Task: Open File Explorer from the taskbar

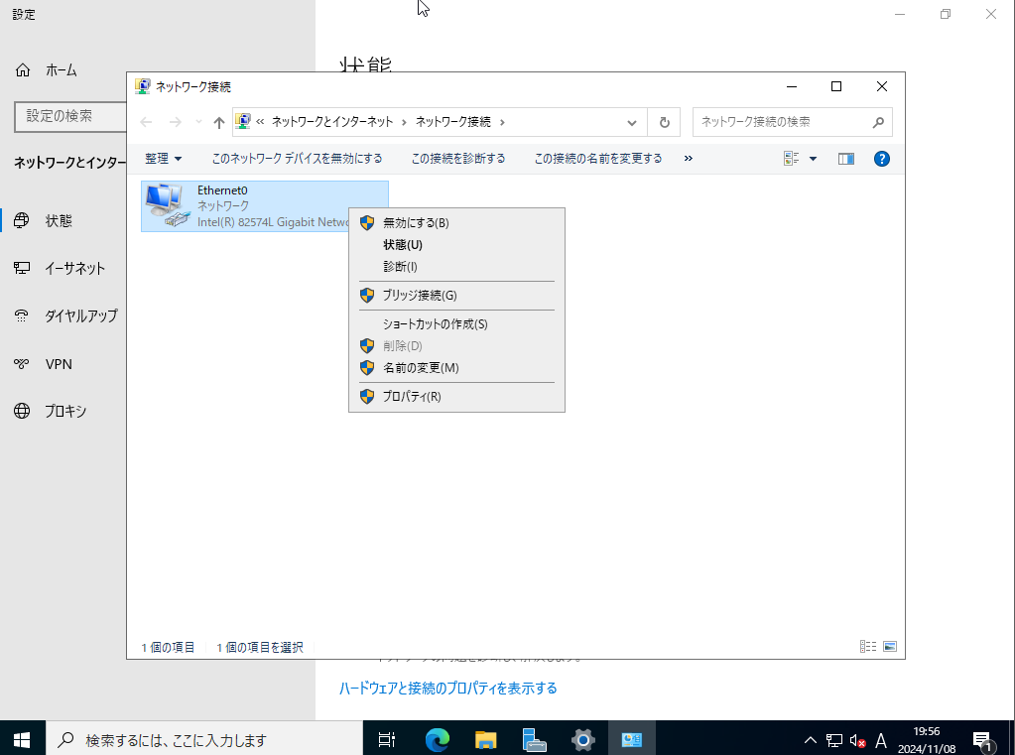Action: pyautogui.click(x=485, y=739)
